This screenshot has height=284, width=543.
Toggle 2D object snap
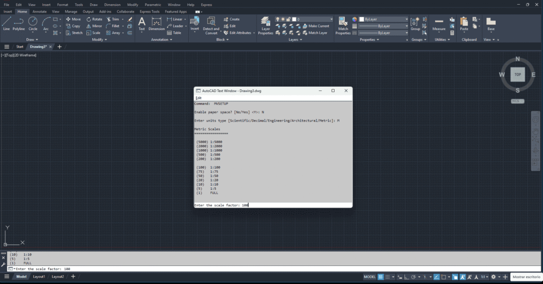(x=444, y=277)
